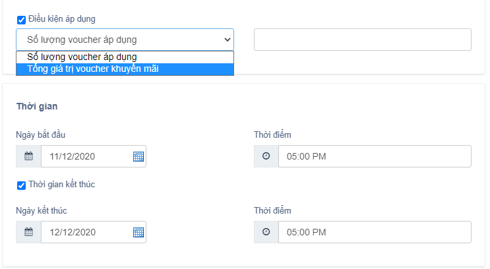Click the calendar icon beside start date 11/12/2020
This screenshot has width=490, height=269.
28,156
